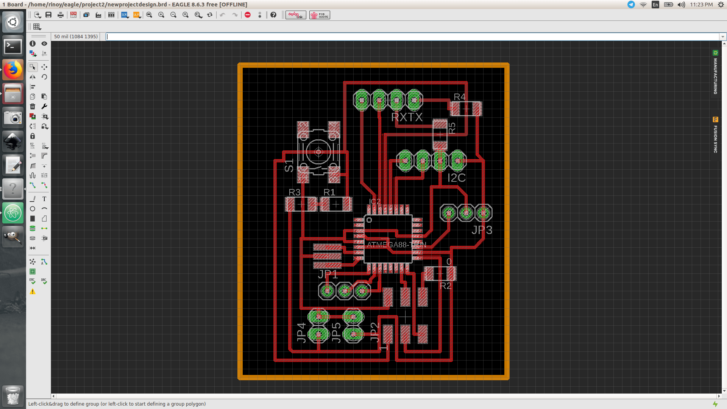This screenshot has height=409, width=727.
Task: Select the Polygon tool
Action: tap(44, 219)
